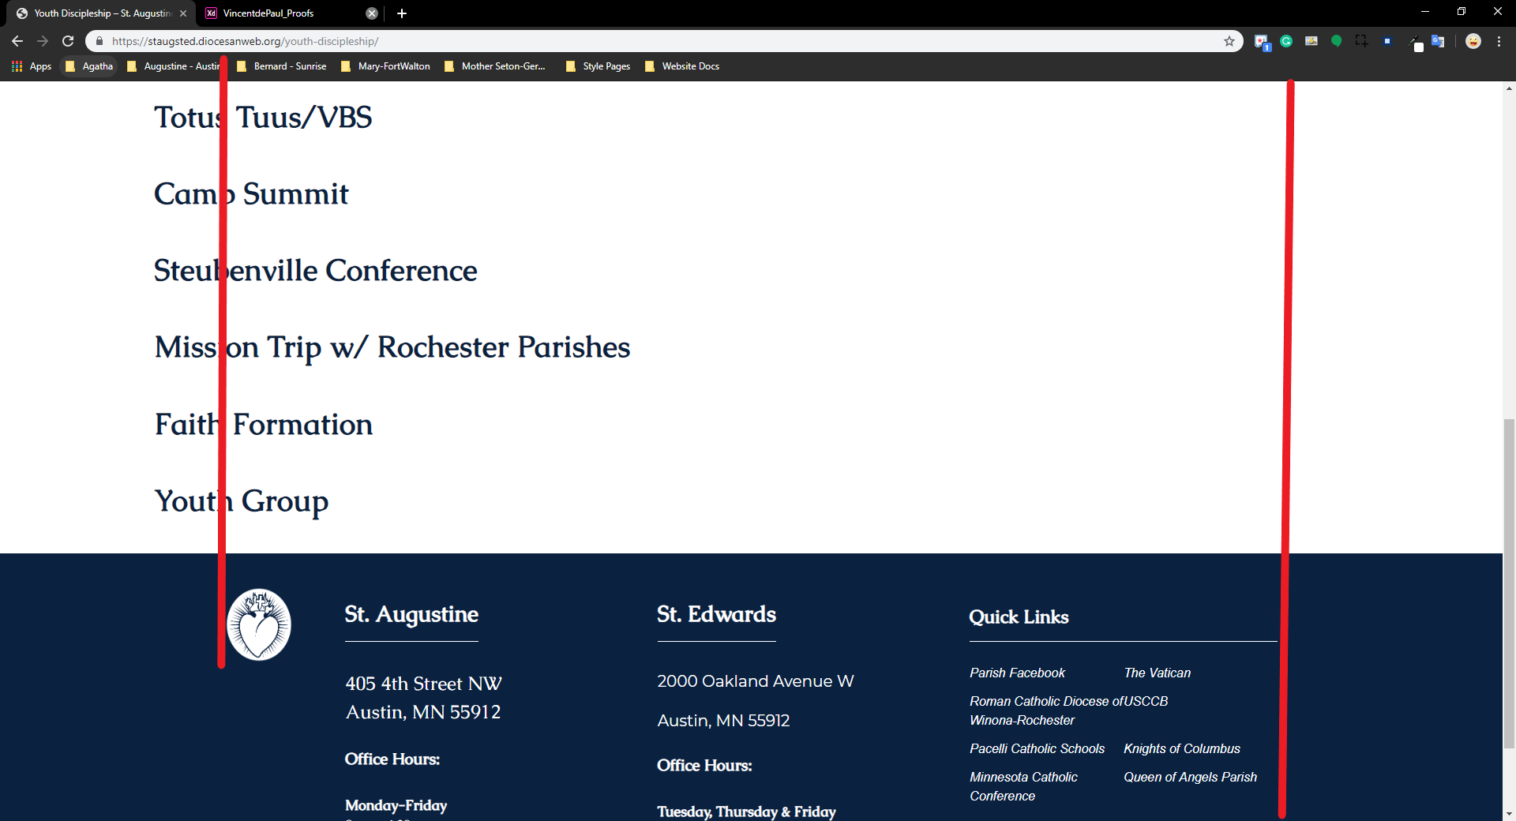
Task: Open the Apps shortcut in bookmarks bar
Action: pos(32,66)
